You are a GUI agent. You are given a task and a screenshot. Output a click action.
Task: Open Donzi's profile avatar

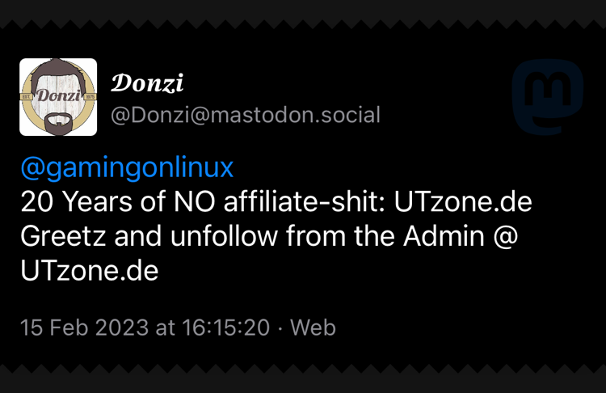[58, 97]
